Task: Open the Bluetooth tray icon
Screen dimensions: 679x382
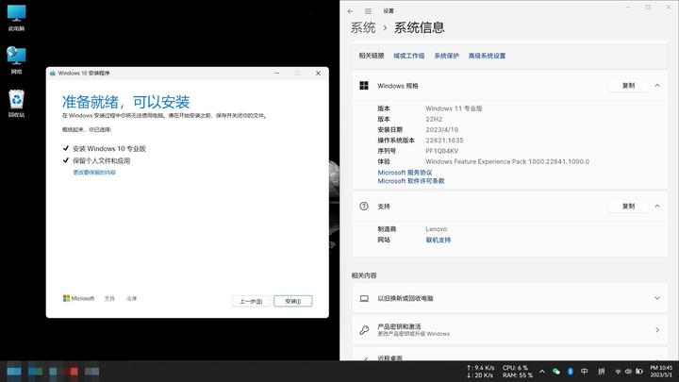Action: [571, 372]
